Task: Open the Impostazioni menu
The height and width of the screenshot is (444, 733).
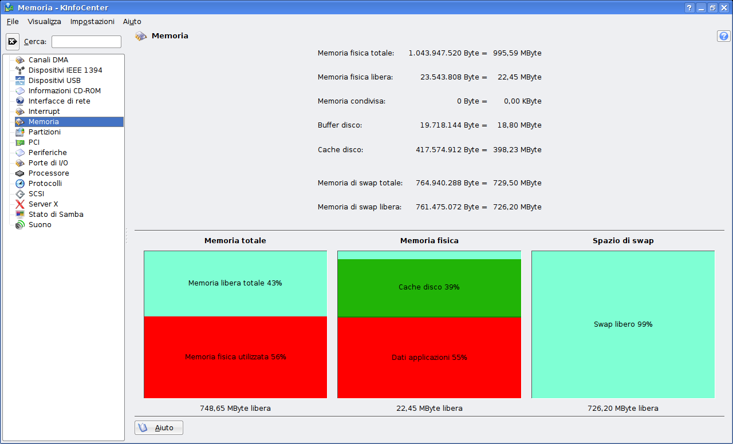Action: (92, 22)
